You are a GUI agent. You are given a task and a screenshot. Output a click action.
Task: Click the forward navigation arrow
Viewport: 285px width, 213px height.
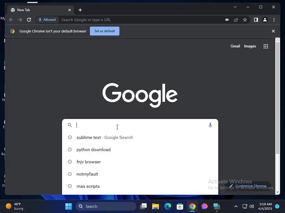pyautogui.click(x=20, y=20)
